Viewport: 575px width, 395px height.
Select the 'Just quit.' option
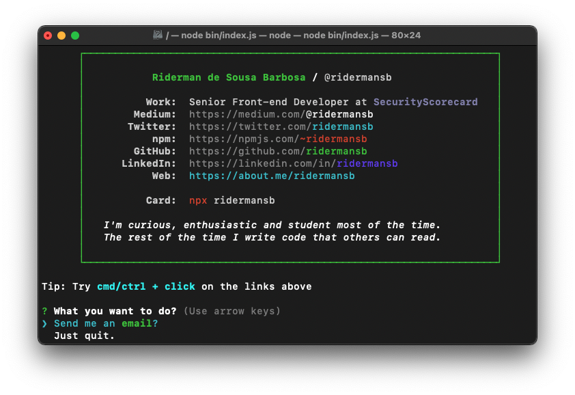84,336
